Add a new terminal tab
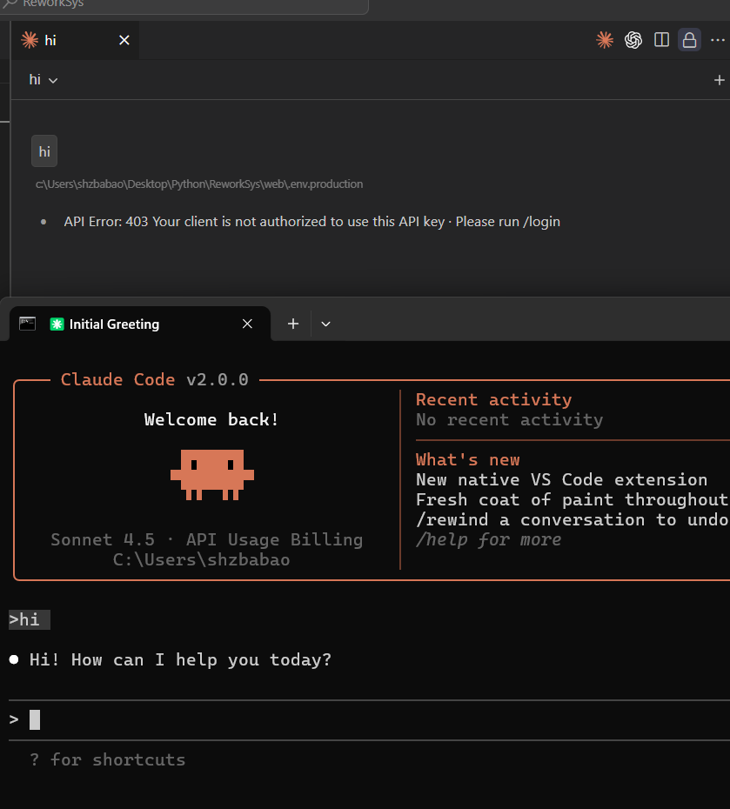Image resolution: width=730 pixels, height=809 pixels. click(x=293, y=324)
